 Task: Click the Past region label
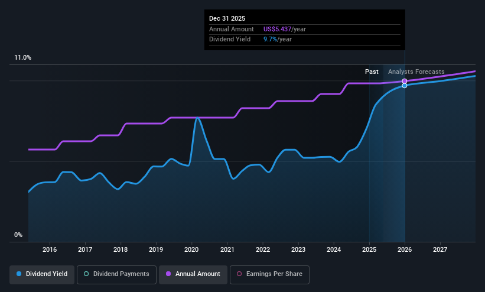[x=372, y=72]
